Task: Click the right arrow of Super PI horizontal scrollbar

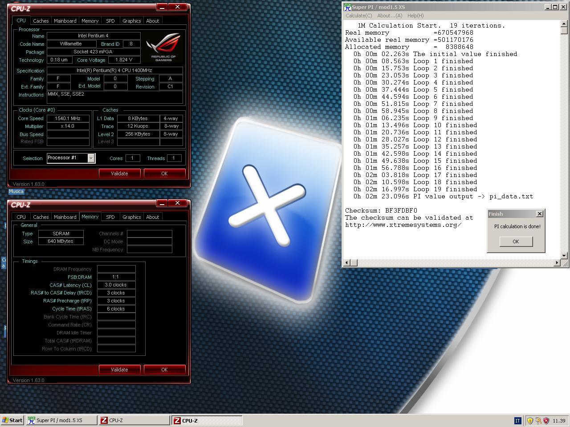Action: tap(557, 262)
